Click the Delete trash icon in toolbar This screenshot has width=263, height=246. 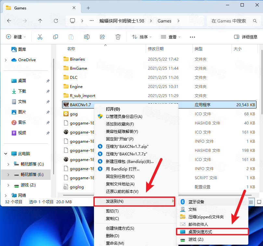[118, 37]
